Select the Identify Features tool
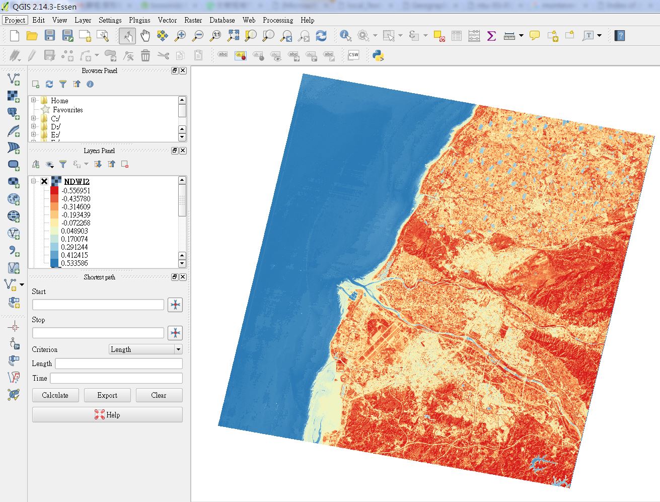 pyautogui.click(x=345, y=36)
